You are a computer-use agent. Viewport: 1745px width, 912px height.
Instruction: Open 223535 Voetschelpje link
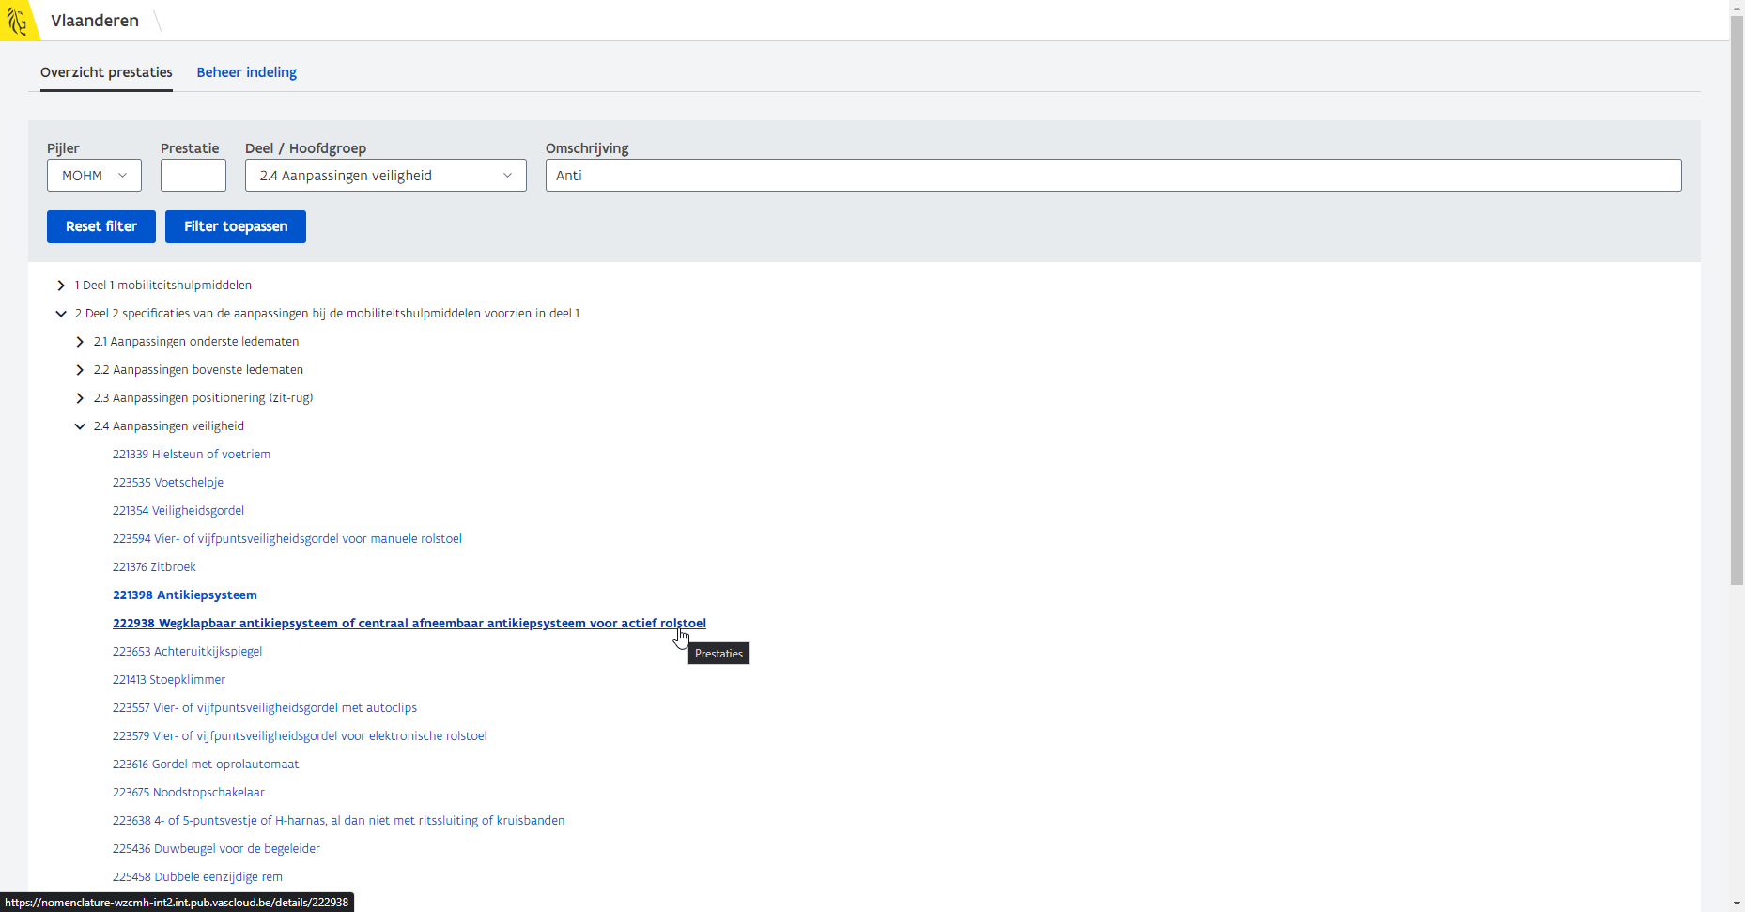coord(168,483)
